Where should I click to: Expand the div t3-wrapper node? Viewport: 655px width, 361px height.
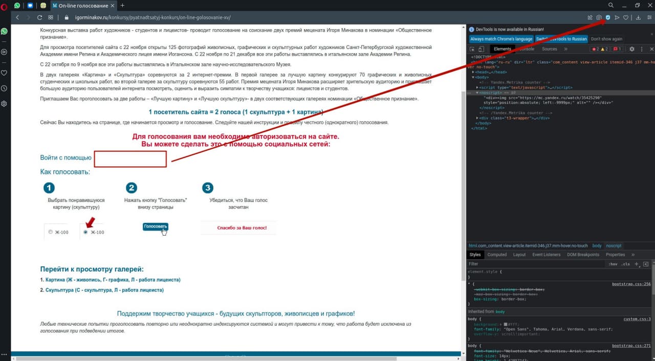click(x=477, y=118)
